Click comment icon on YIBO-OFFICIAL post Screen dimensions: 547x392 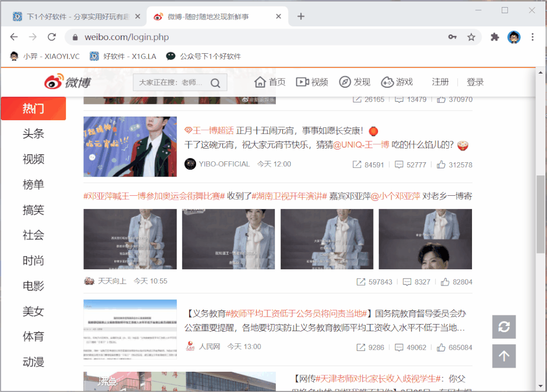399,164
